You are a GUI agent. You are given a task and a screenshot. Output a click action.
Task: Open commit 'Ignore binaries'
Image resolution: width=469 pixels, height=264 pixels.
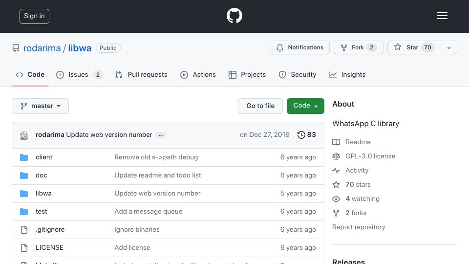[x=137, y=230]
